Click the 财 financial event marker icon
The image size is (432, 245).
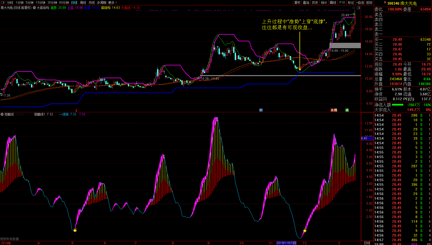click(261, 110)
